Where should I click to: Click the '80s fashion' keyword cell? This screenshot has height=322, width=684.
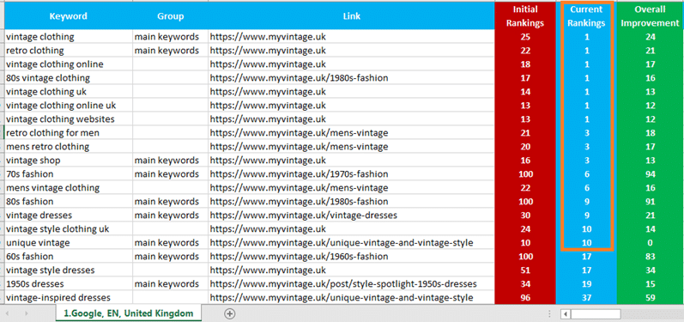[x=69, y=201]
